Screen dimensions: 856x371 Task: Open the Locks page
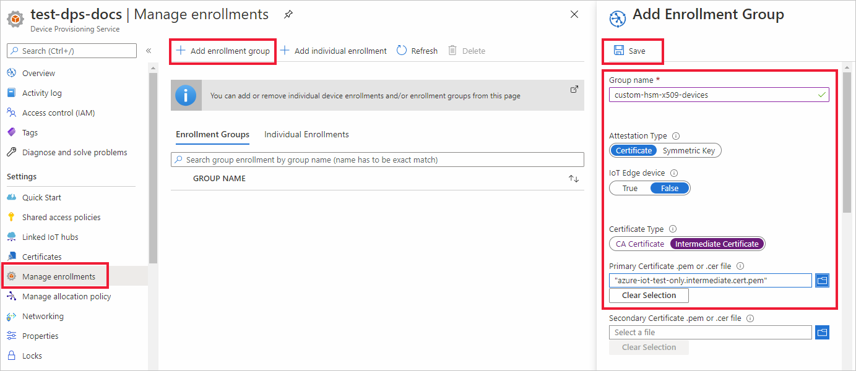click(32, 356)
